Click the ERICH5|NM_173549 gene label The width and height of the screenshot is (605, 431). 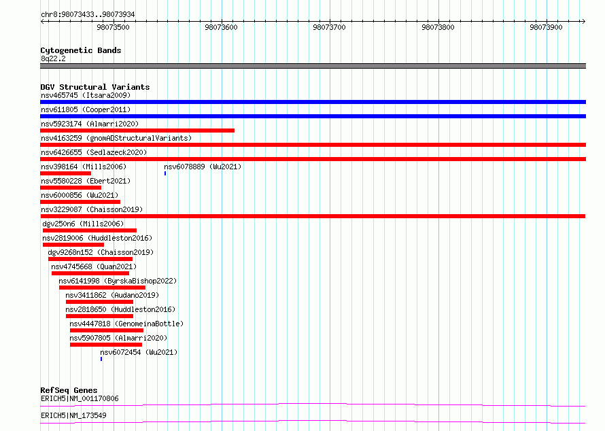coord(73,415)
